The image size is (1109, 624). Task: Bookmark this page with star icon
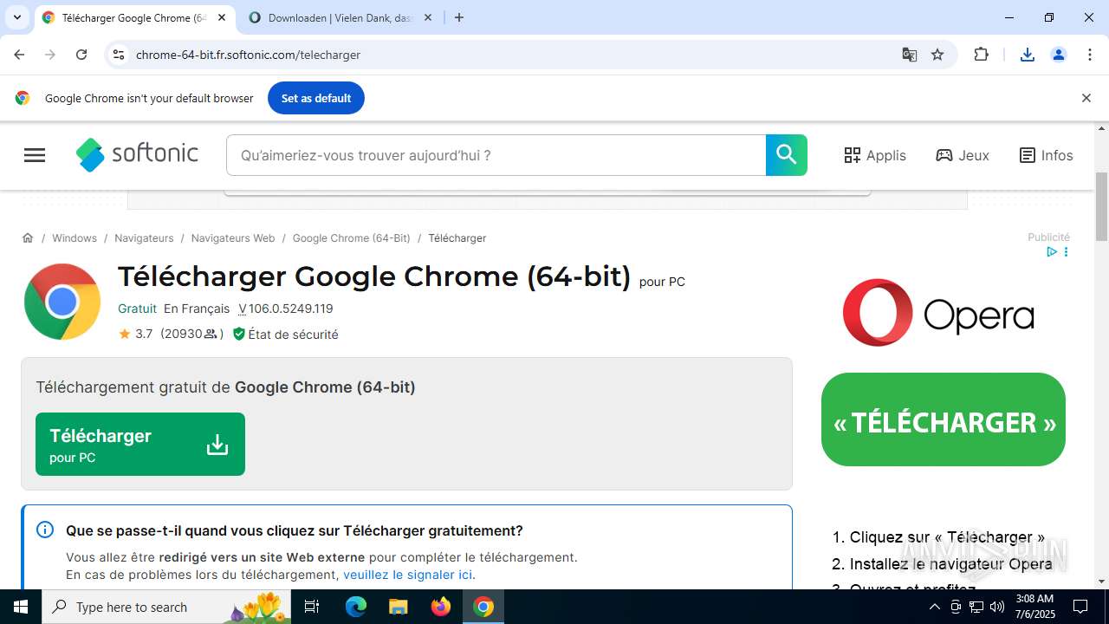pyautogui.click(x=937, y=55)
